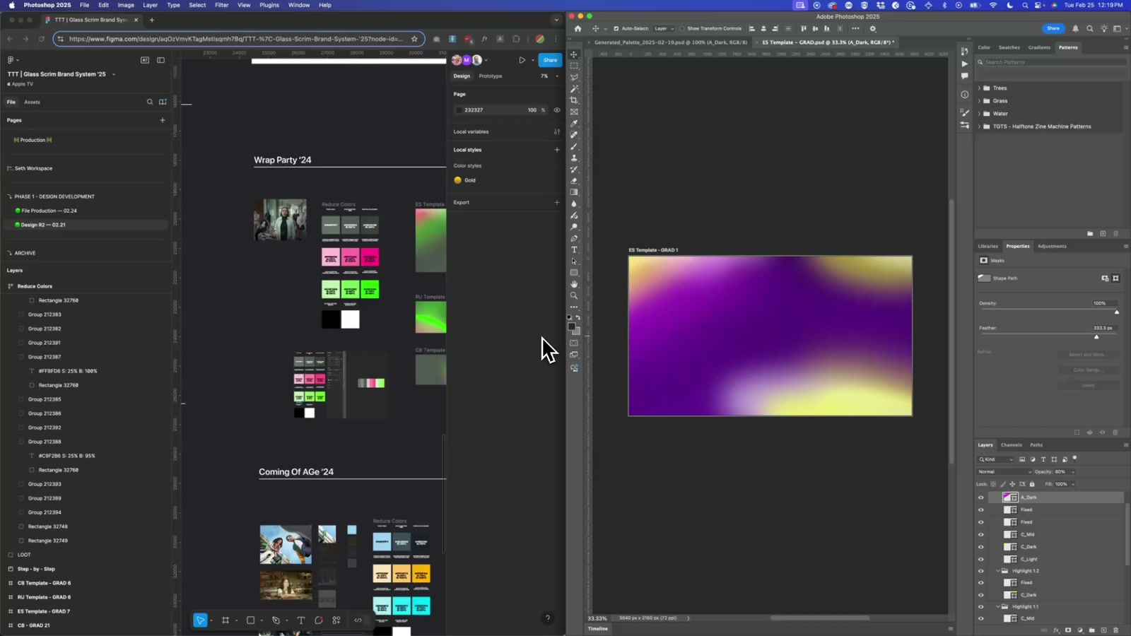Open Photoshop options bar settings gear
Viewport: 1131px width, 636px height.
(x=873, y=29)
